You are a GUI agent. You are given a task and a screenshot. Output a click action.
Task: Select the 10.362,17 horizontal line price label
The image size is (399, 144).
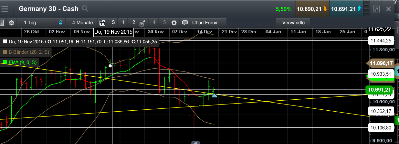pos(381,111)
